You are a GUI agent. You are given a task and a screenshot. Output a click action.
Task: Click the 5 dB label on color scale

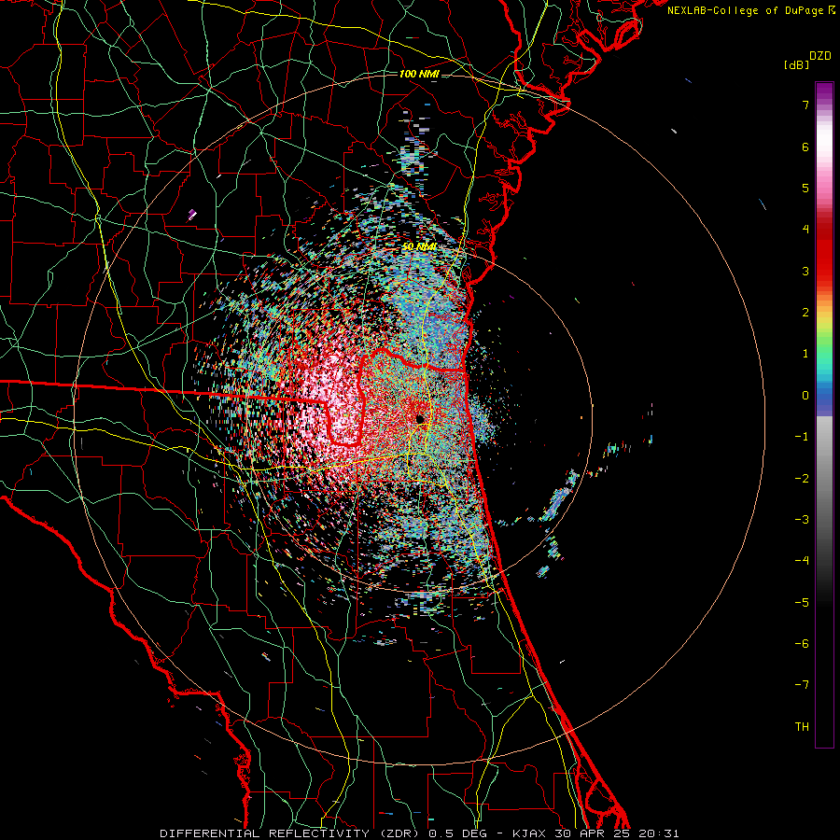click(x=805, y=188)
